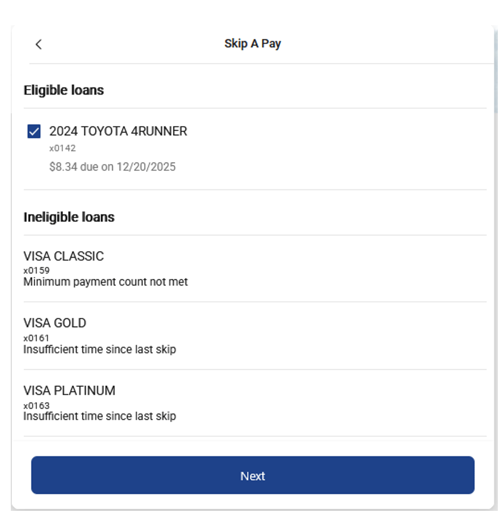Click the Ineligible loans heading
504x517 pixels.
tap(69, 217)
